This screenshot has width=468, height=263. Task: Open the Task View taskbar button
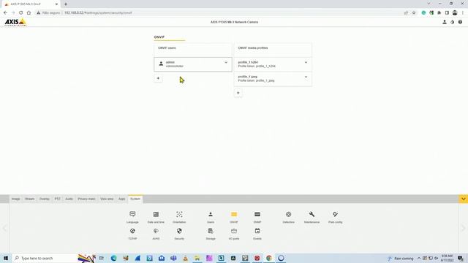pyautogui.click(x=102, y=258)
